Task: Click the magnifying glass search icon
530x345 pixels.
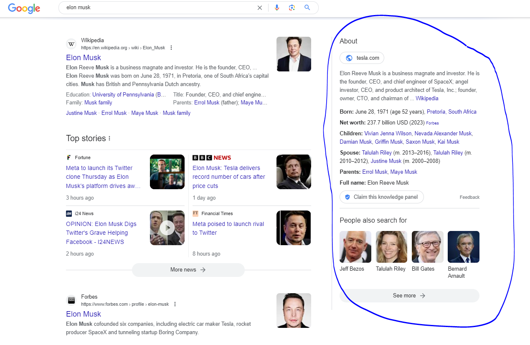Action: click(307, 8)
